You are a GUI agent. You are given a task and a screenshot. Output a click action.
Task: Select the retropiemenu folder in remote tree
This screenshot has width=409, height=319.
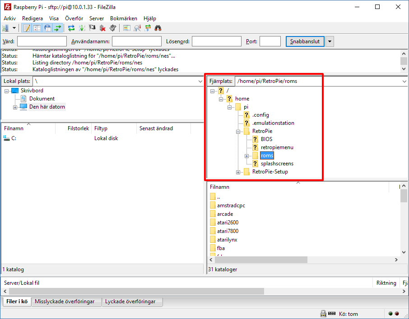point(277,147)
